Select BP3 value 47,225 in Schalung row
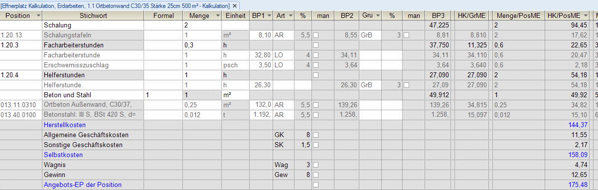 [x=439, y=25]
